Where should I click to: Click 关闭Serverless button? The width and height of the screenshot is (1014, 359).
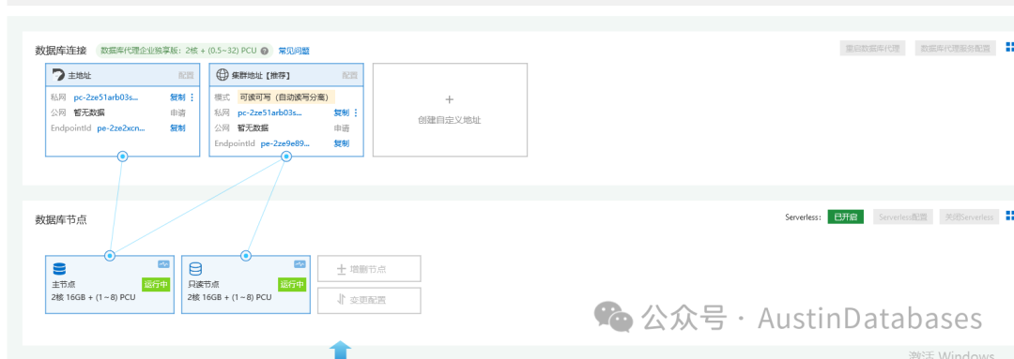[968, 217]
